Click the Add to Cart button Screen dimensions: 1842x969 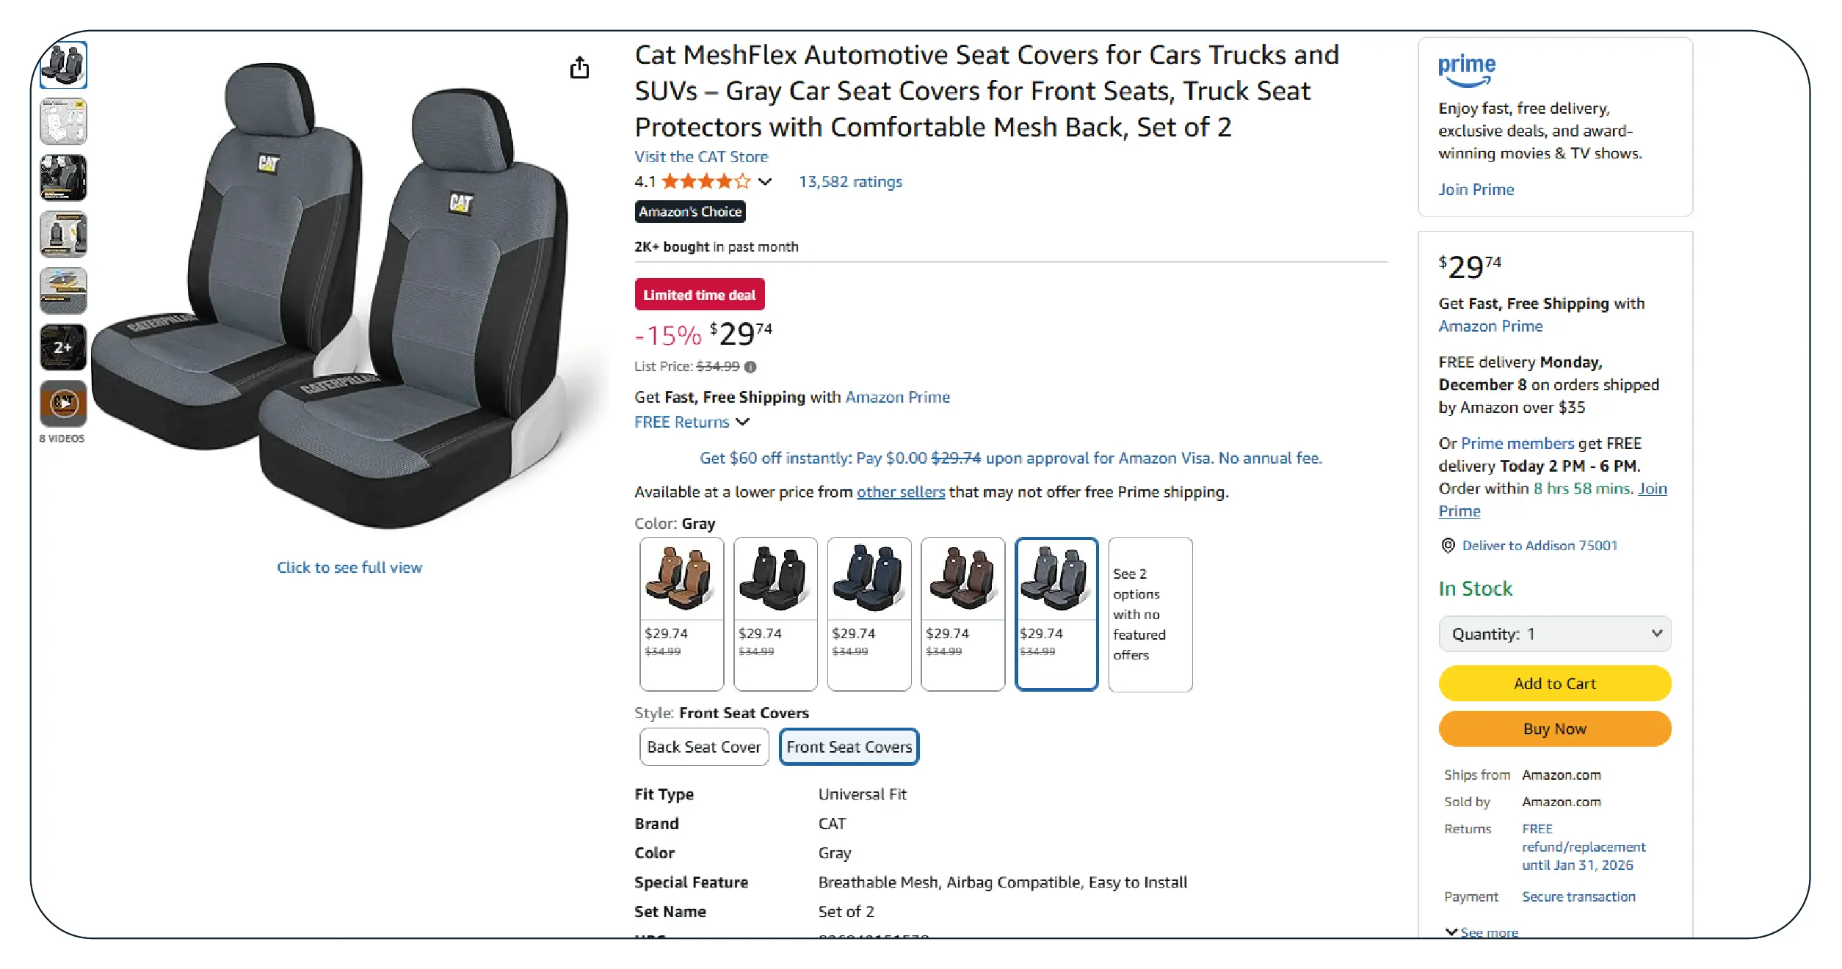1554,684
